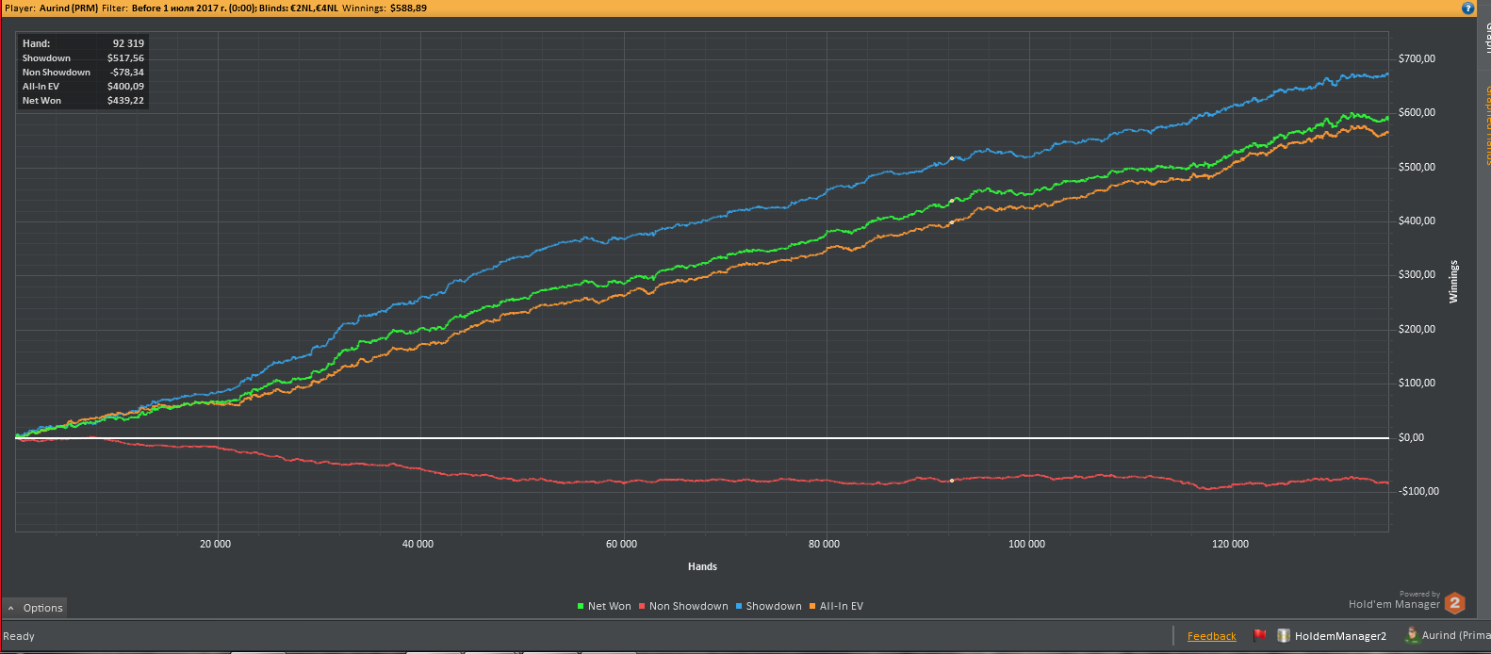Click the blue help question mark icon
This screenshot has width=1491, height=654.
(x=1467, y=8)
